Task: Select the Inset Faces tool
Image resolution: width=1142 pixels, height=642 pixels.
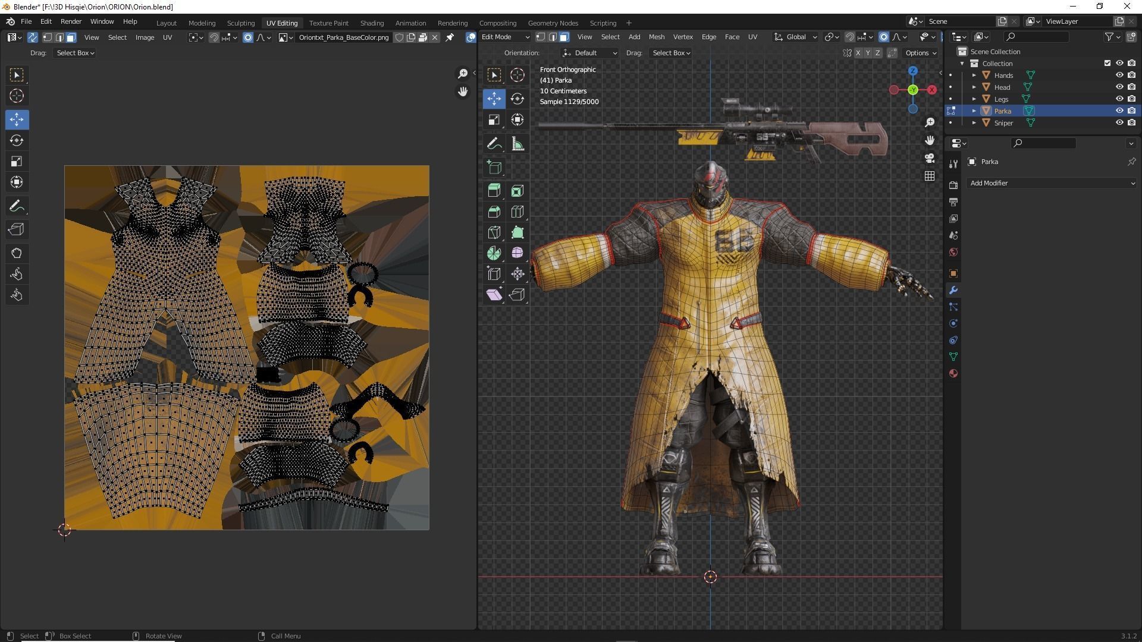Action: coord(517,191)
